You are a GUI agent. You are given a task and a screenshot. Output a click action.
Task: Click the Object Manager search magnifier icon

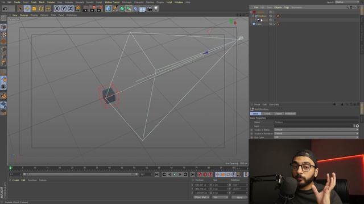[x=348, y=7]
